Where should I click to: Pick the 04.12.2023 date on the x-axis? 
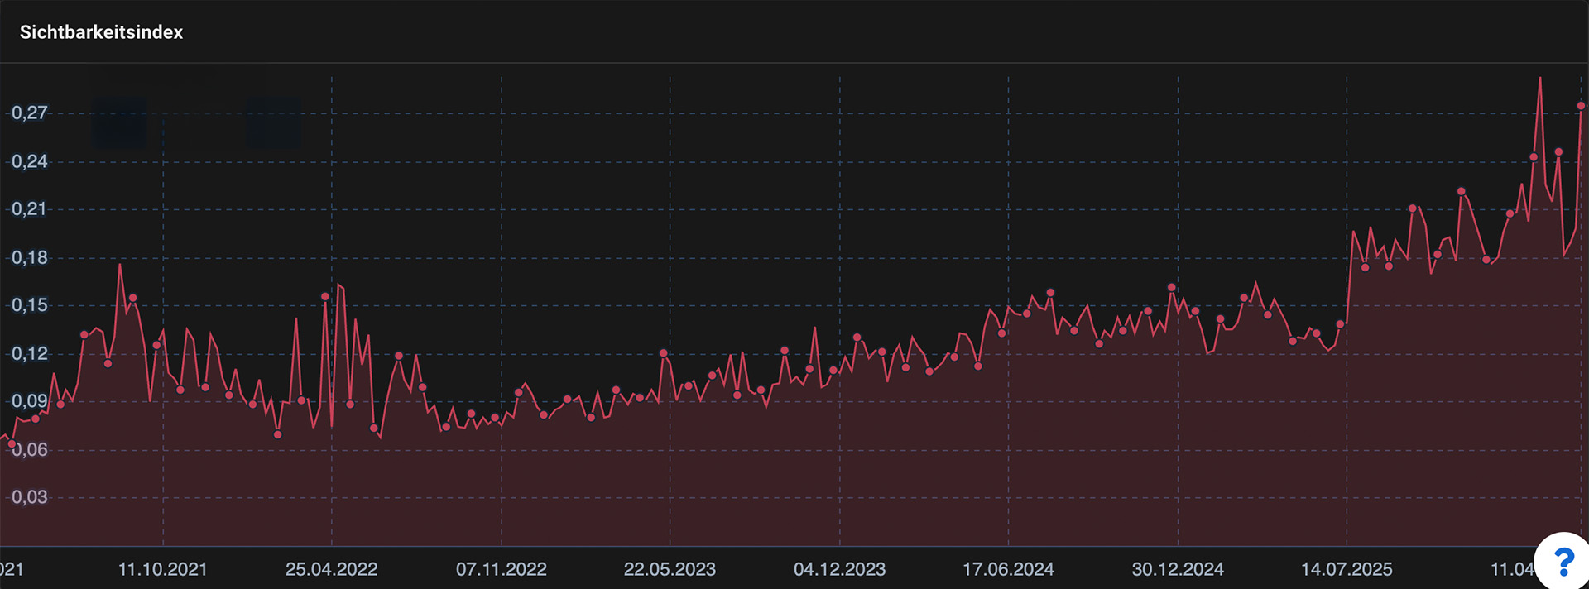click(x=839, y=569)
